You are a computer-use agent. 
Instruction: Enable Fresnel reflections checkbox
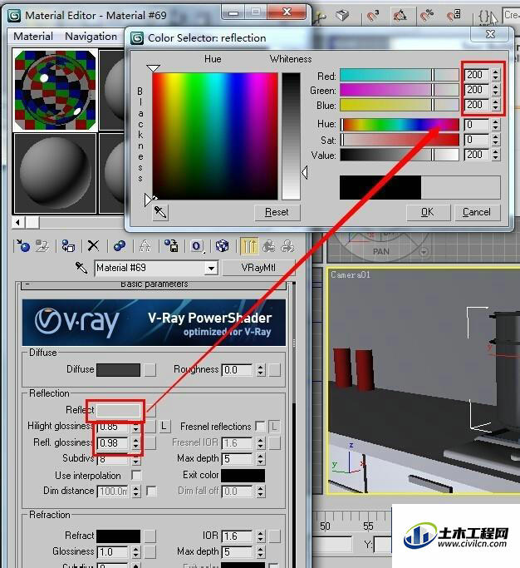coord(260,427)
